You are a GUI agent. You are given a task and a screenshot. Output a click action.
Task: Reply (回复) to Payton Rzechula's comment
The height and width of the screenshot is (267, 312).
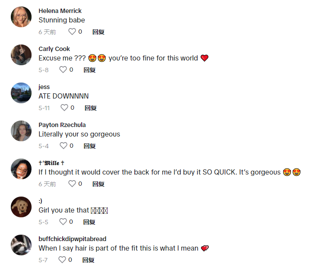pyautogui.click(x=89, y=146)
